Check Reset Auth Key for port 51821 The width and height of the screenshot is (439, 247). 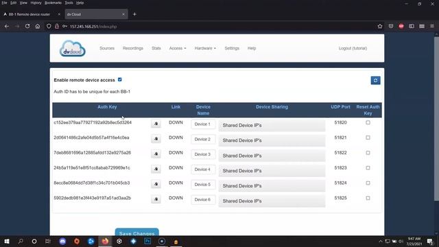(x=368, y=137)
